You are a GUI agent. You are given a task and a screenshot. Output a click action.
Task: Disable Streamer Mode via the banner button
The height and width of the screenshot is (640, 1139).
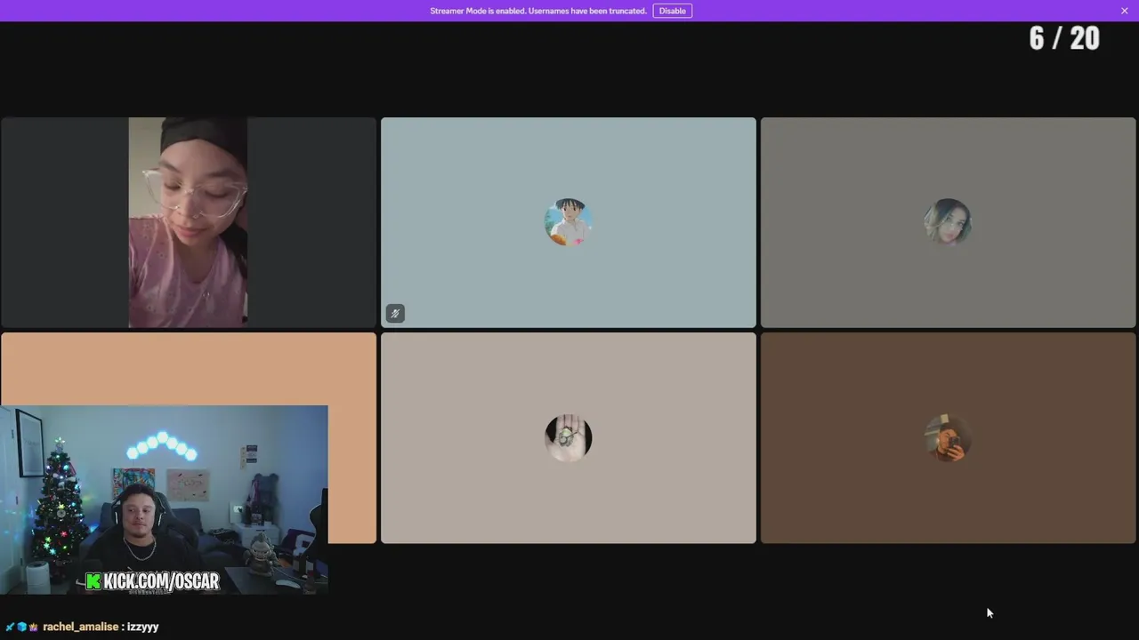(x=672, y=11)
